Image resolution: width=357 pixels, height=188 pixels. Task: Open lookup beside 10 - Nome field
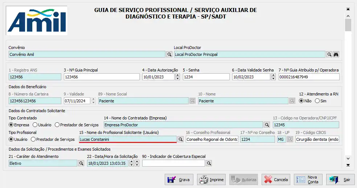point(292,101)
